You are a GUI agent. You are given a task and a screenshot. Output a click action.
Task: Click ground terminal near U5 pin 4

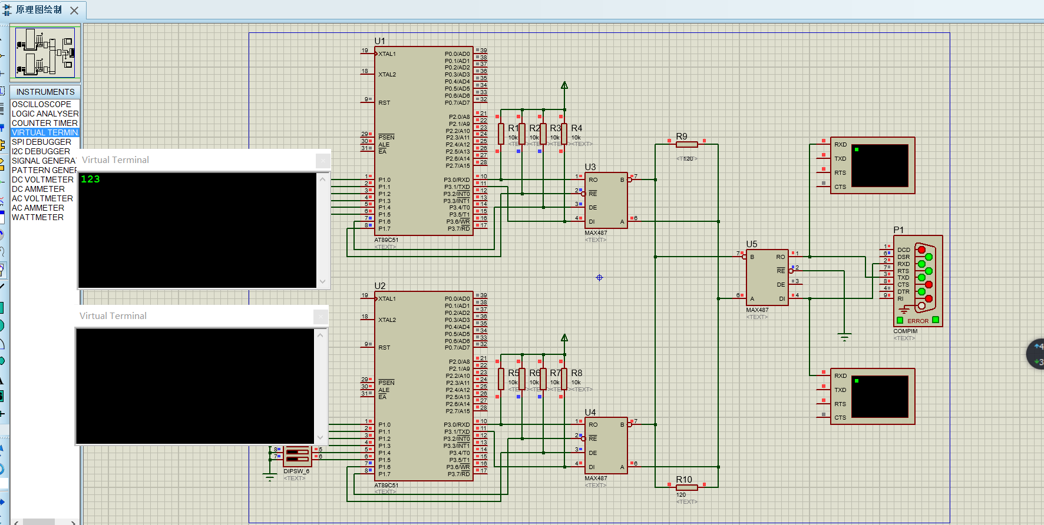coord(844,337)
